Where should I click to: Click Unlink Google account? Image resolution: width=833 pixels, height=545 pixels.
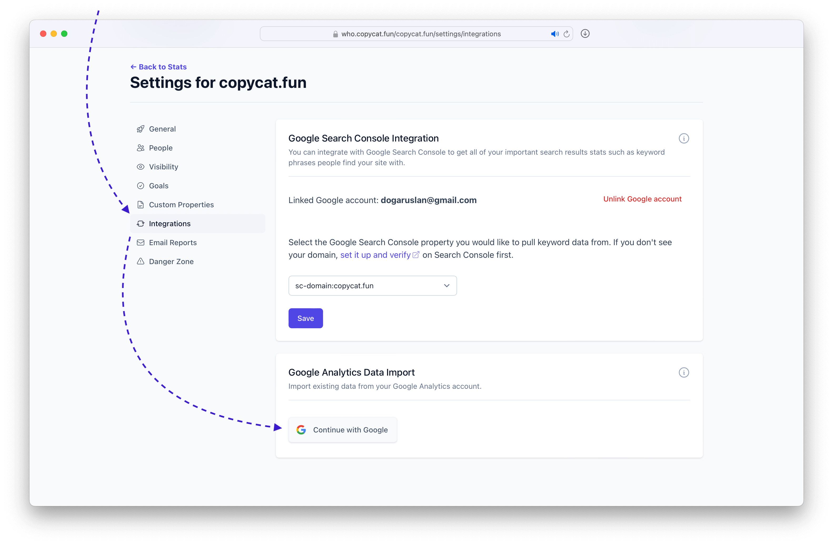click(x=642, y=199)
